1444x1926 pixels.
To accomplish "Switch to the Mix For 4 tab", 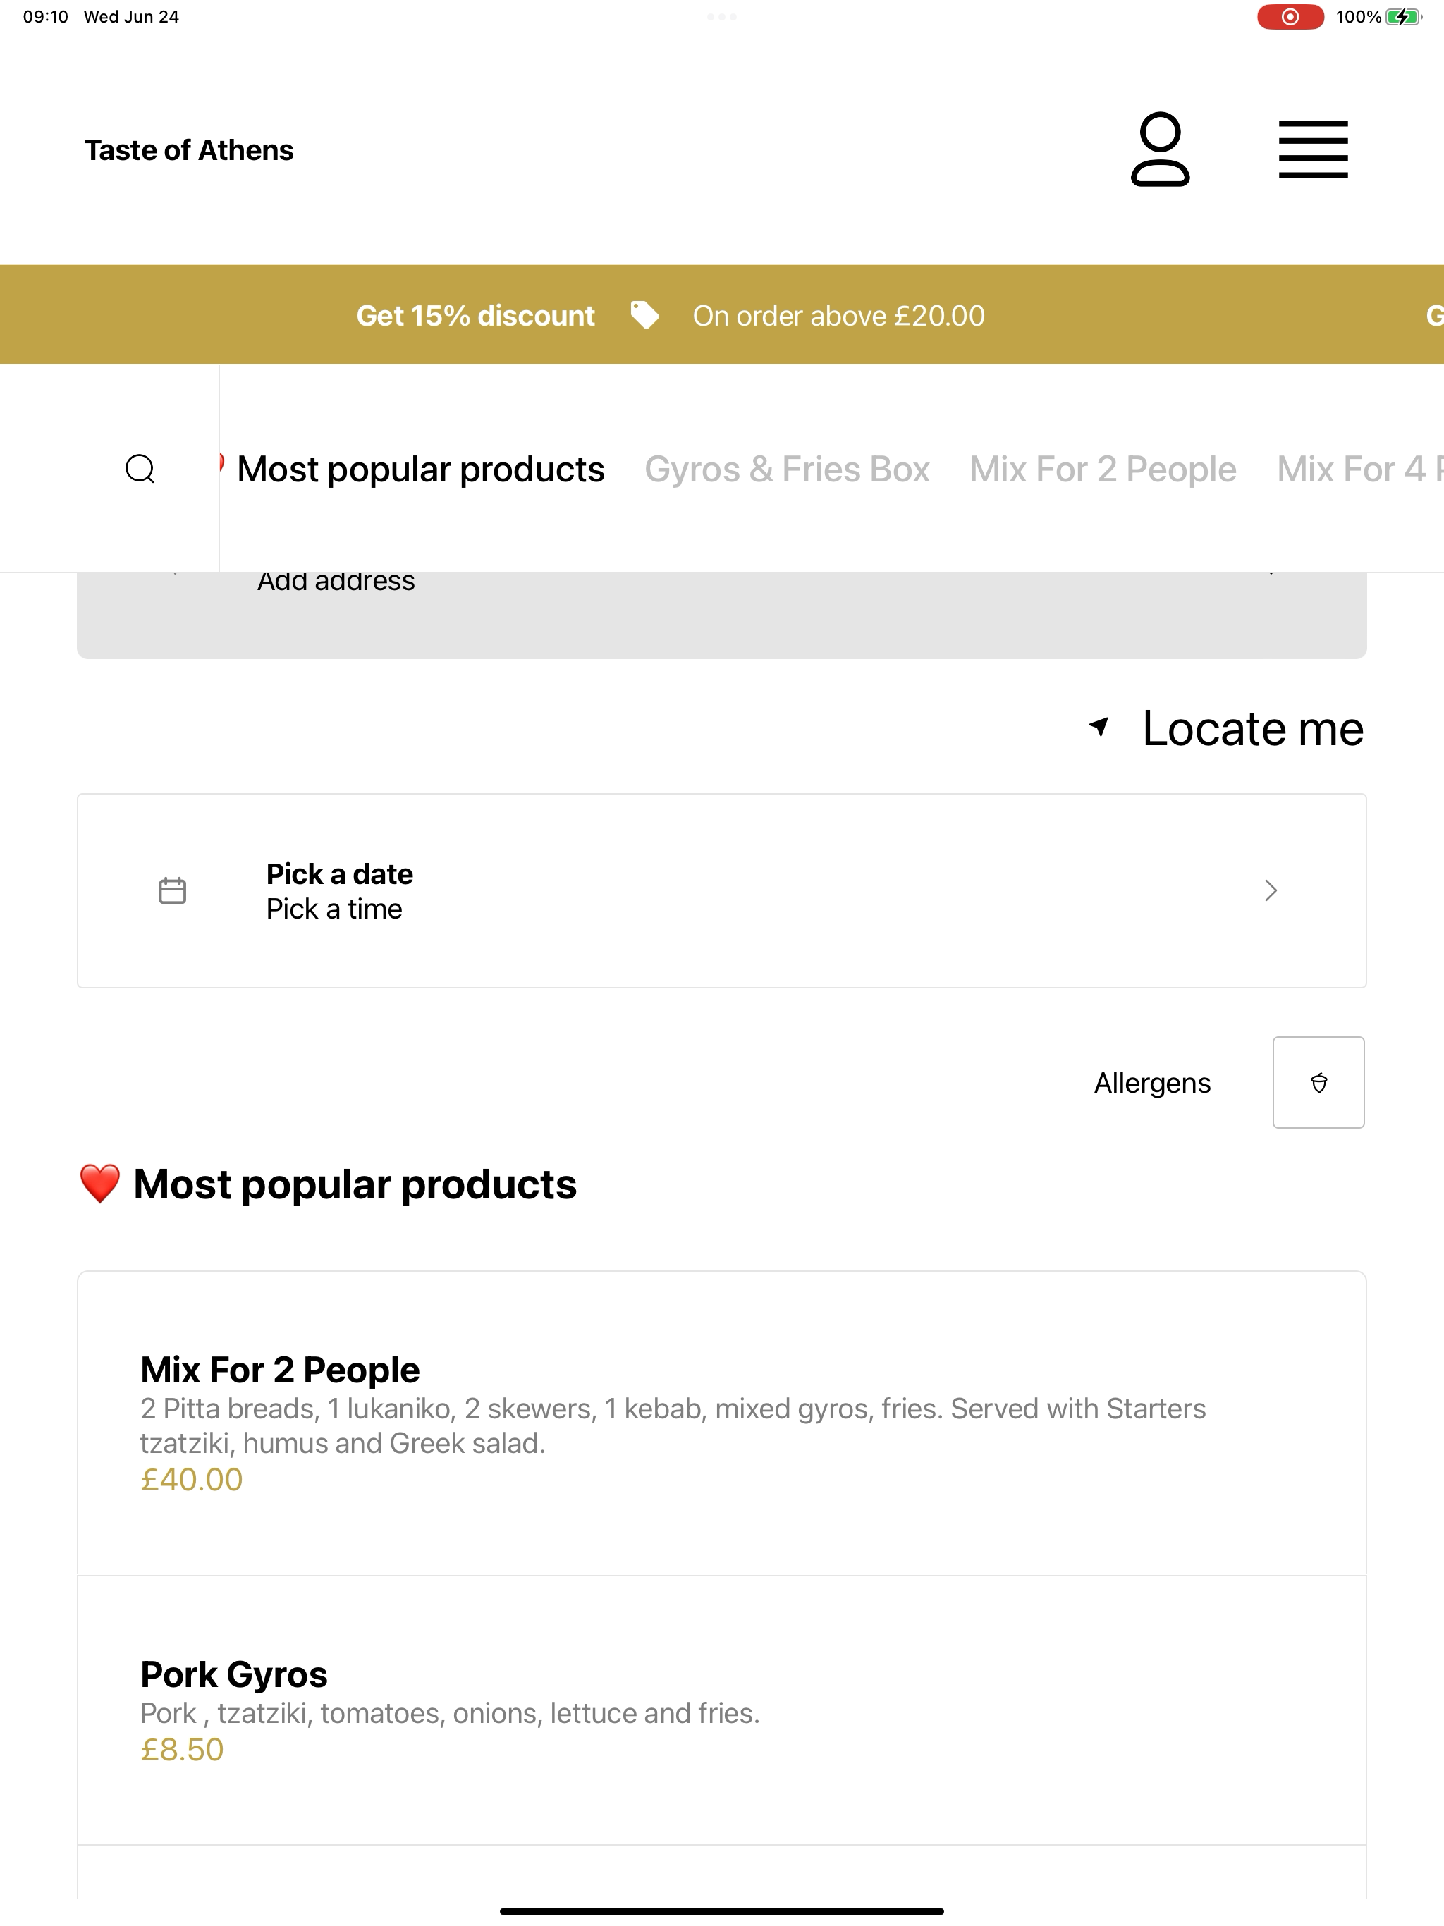I will point(1359,470).
